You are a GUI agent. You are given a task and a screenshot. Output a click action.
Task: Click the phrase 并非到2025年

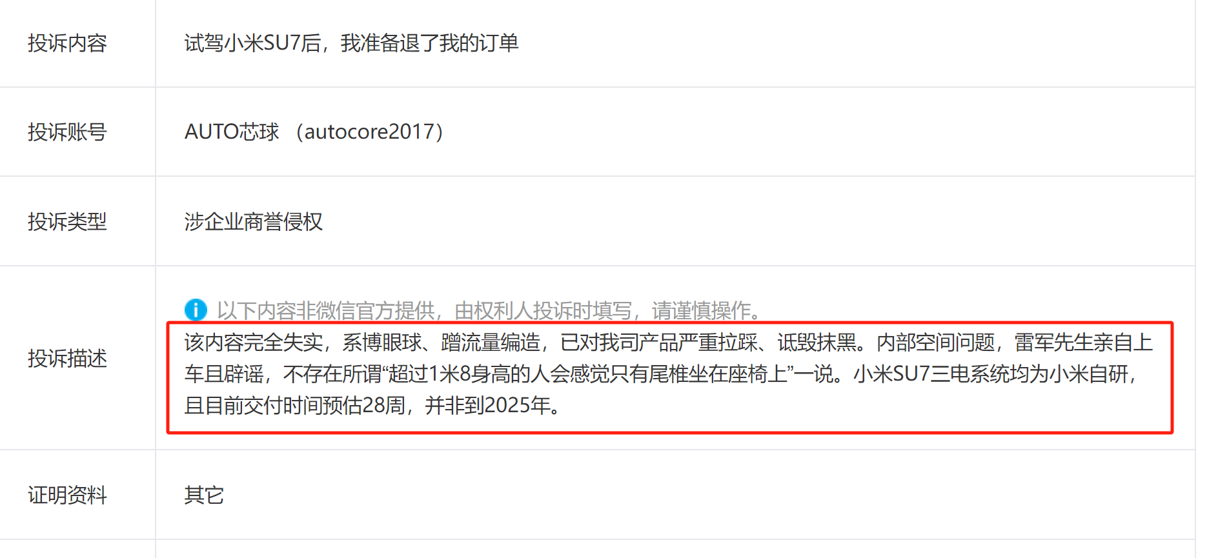(488, 406)
